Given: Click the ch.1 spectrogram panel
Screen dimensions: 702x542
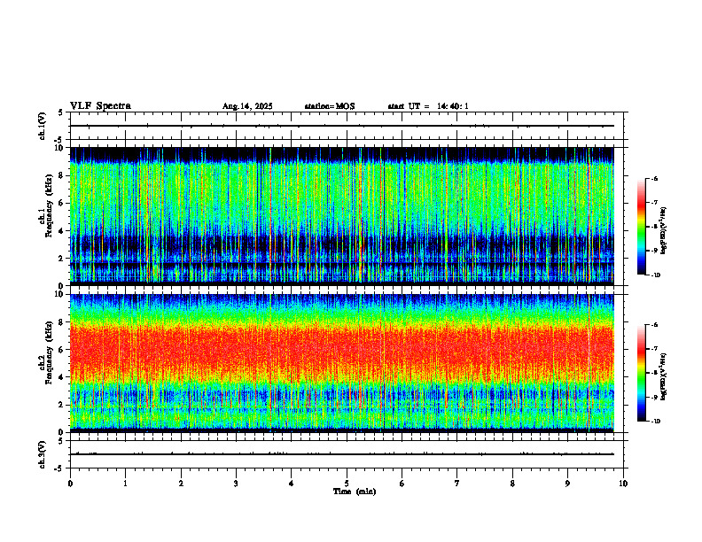Looking at the screenshot, I should point(341,216).
